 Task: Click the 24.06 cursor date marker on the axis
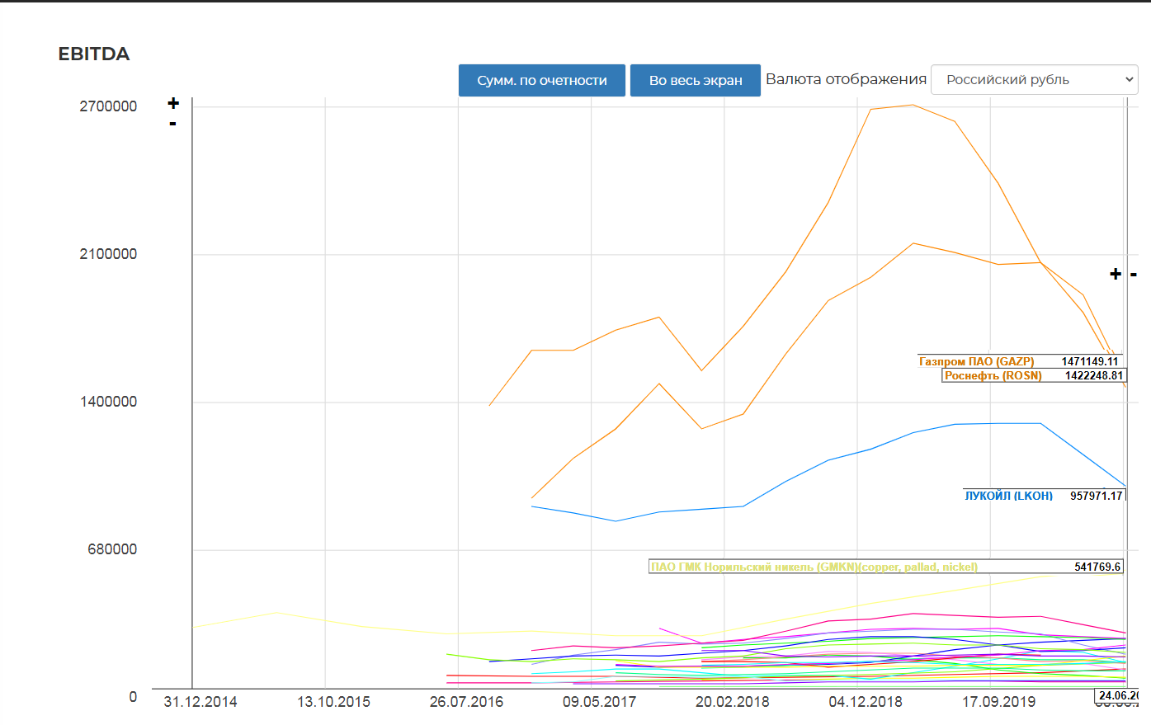pos(1117,695)
